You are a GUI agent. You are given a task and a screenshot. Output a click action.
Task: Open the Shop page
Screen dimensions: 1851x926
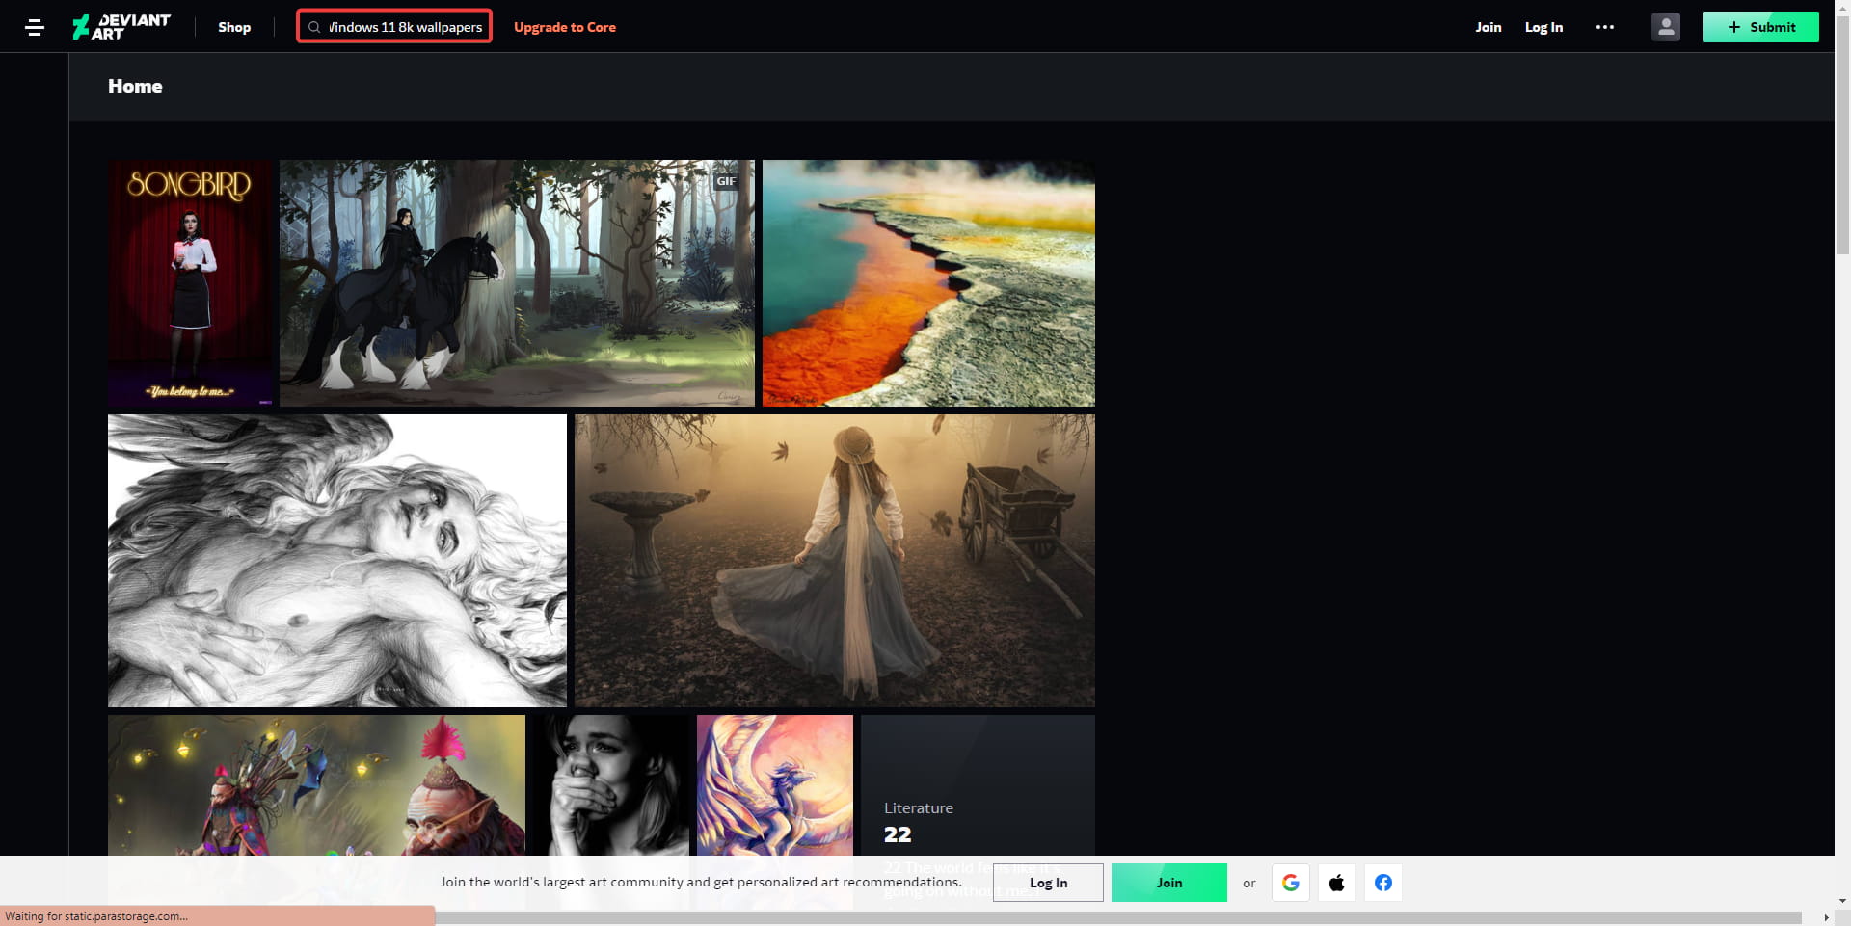pyautogui.click(x=234, y=27)
